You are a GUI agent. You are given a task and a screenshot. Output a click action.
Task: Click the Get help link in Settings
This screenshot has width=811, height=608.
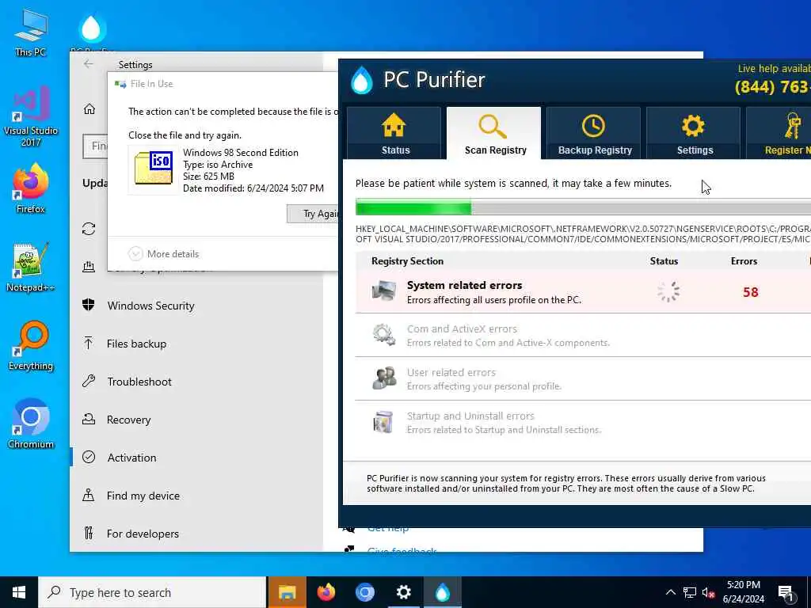pyautogui.click(x=388, y=528)
